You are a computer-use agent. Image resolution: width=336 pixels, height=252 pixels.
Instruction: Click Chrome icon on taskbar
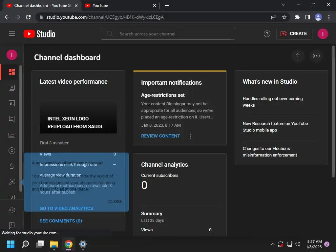tap(69, 244)
